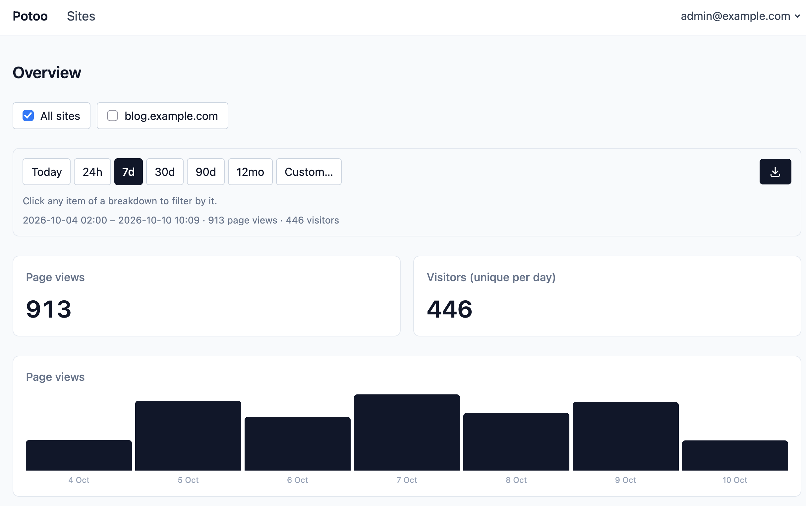The width and height of the screenshot is (806, 506).
Task: Select the Today time range
Action: coord(46,172)
